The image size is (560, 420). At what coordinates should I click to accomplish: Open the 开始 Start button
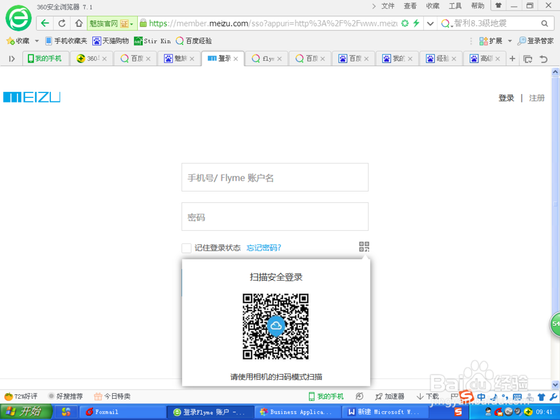[x=26, y=412]
